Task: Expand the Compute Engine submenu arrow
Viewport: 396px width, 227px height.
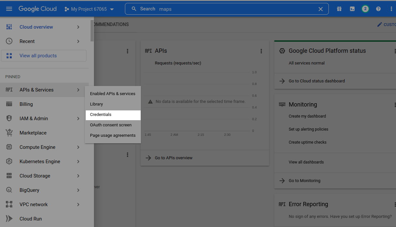Action: pos(78,147)
